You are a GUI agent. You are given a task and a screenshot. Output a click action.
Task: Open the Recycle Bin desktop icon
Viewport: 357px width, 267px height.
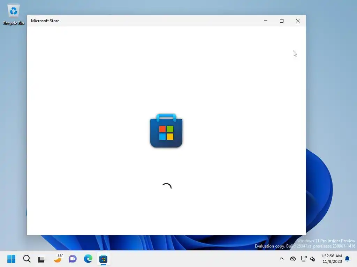(14, 15)
